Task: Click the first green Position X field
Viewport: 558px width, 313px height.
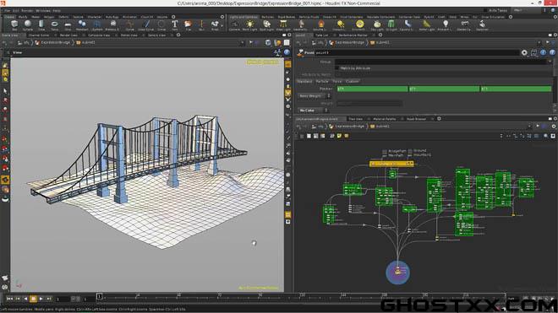Action: click(372, 89)
